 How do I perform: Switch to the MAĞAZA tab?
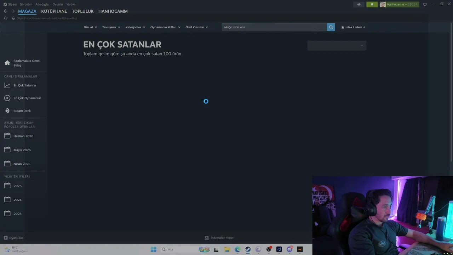click(x=27, y=11)
